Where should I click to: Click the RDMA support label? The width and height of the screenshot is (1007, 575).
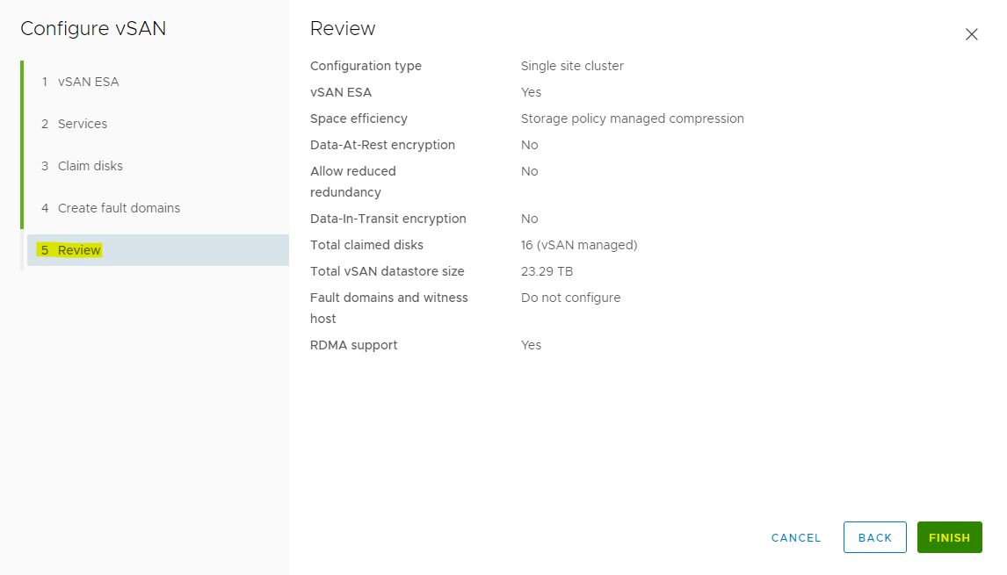tap(353, 345)
